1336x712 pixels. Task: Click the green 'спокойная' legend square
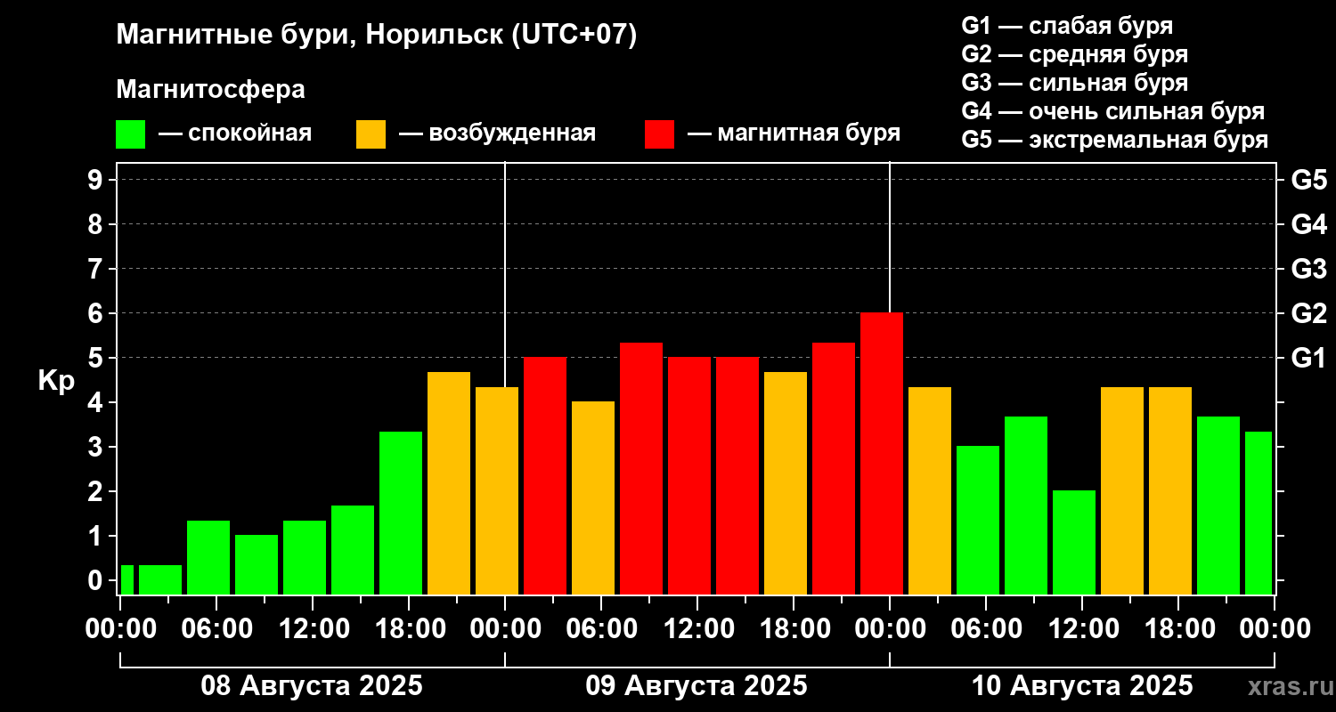point(130,134)
